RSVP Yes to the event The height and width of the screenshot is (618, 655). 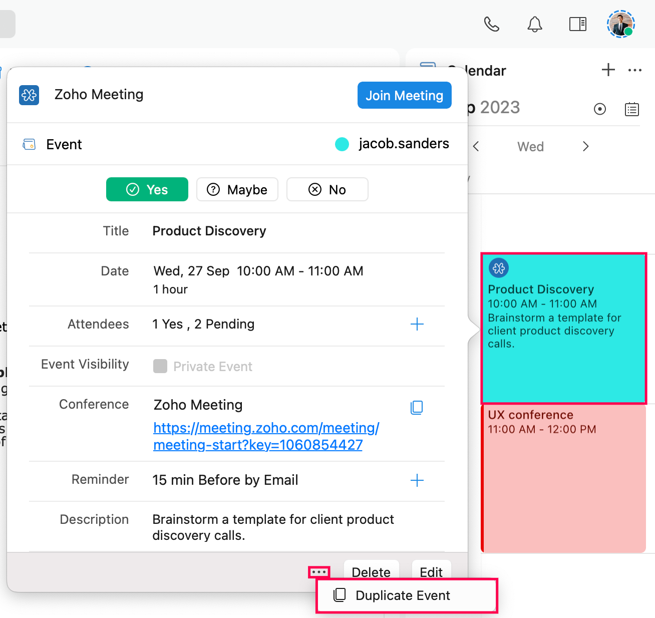(x=147, y=189)
